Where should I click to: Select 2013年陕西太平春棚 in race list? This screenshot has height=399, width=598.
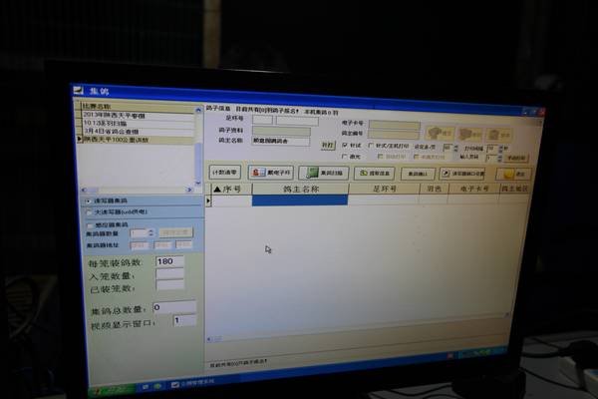(110, 116)
